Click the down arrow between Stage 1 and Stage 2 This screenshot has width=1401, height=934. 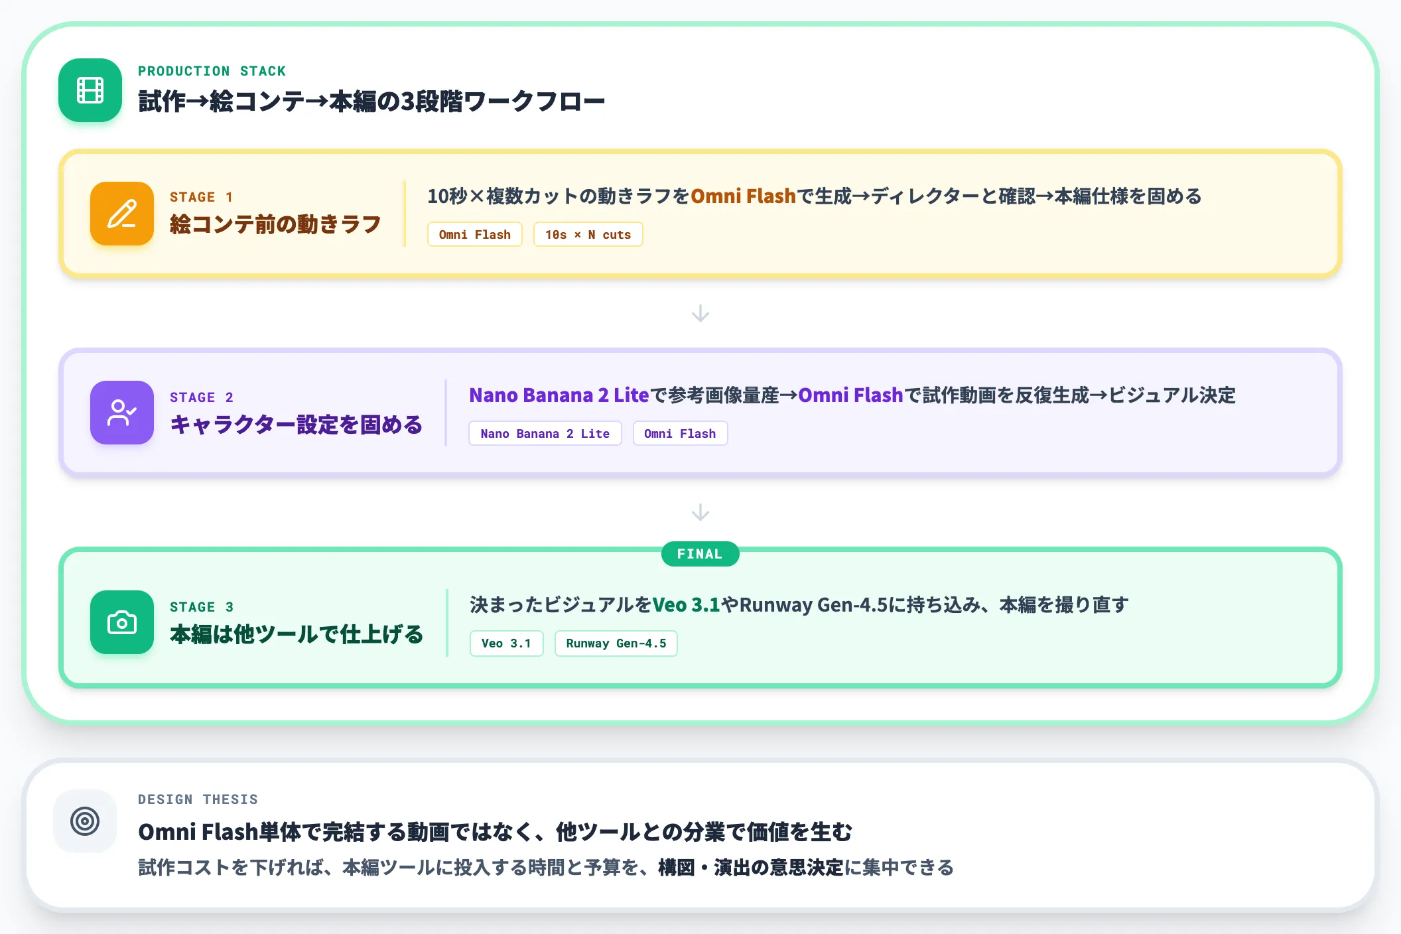700,313
